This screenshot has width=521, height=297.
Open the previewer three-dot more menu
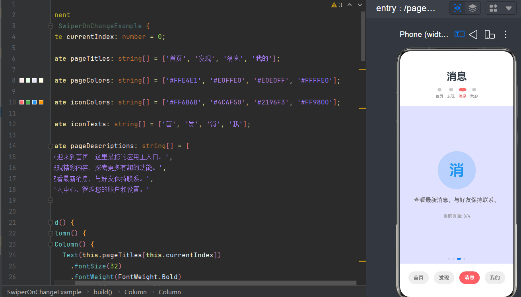506,35
